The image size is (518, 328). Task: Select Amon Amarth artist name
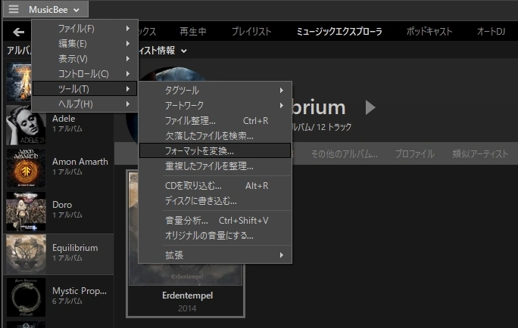80,162
